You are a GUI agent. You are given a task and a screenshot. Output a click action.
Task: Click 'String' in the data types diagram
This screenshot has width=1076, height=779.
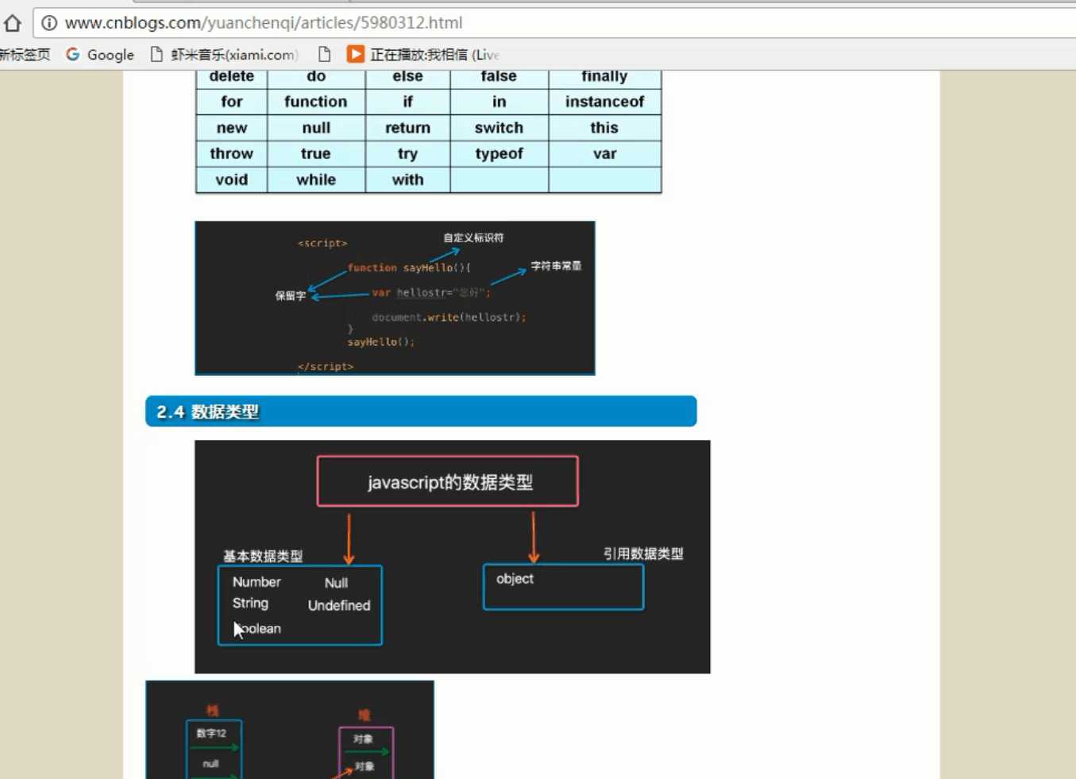(x=250, y=604)
